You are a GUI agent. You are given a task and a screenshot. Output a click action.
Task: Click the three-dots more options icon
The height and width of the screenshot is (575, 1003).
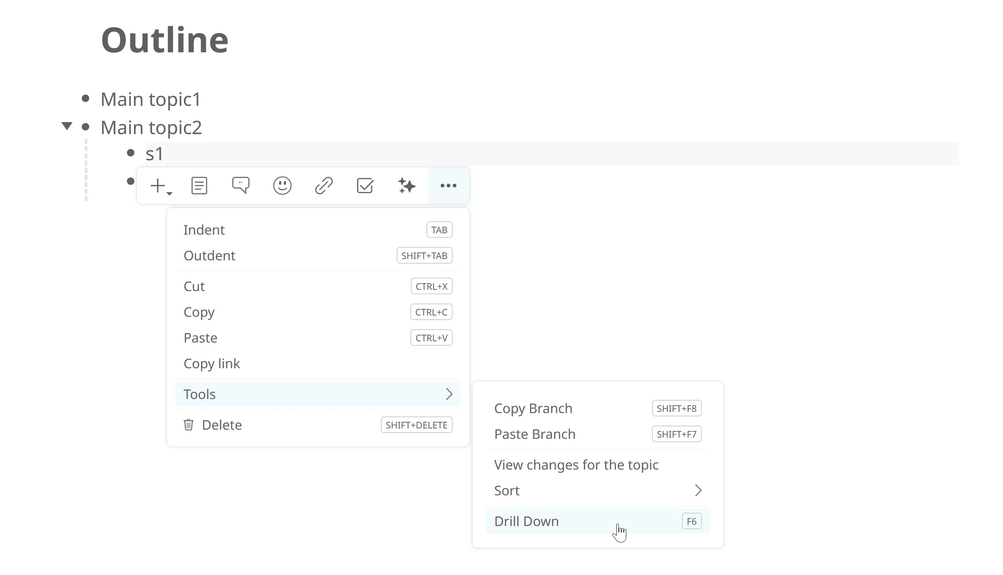[448, 186]
